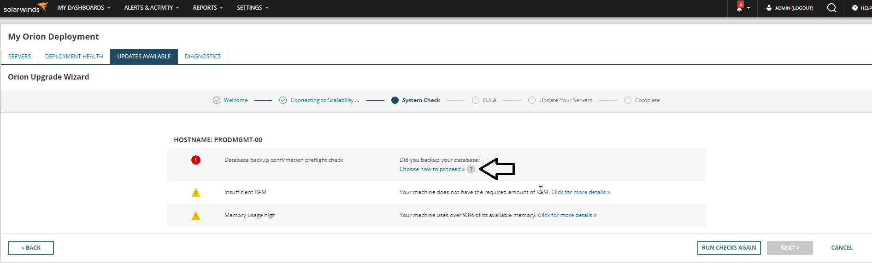872x263 pixels.
Task: Click the Admin (Logout) link
Action: 794,8
